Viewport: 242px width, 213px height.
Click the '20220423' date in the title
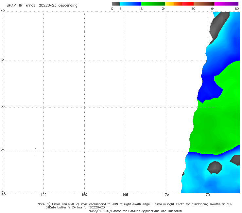click(x=47, y=5)
